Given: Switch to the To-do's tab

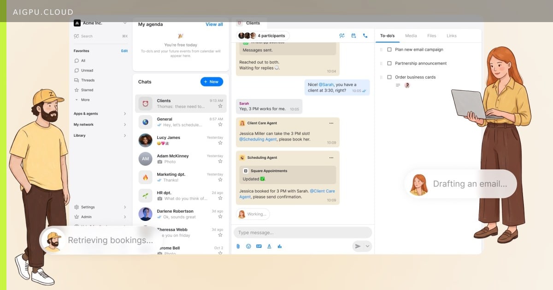Looking at the screenshot, I should click(x=387, y=36).
